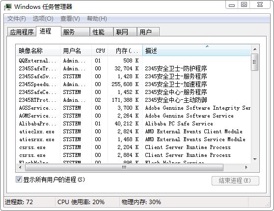Close the Task Manager window

click(260, 5)
